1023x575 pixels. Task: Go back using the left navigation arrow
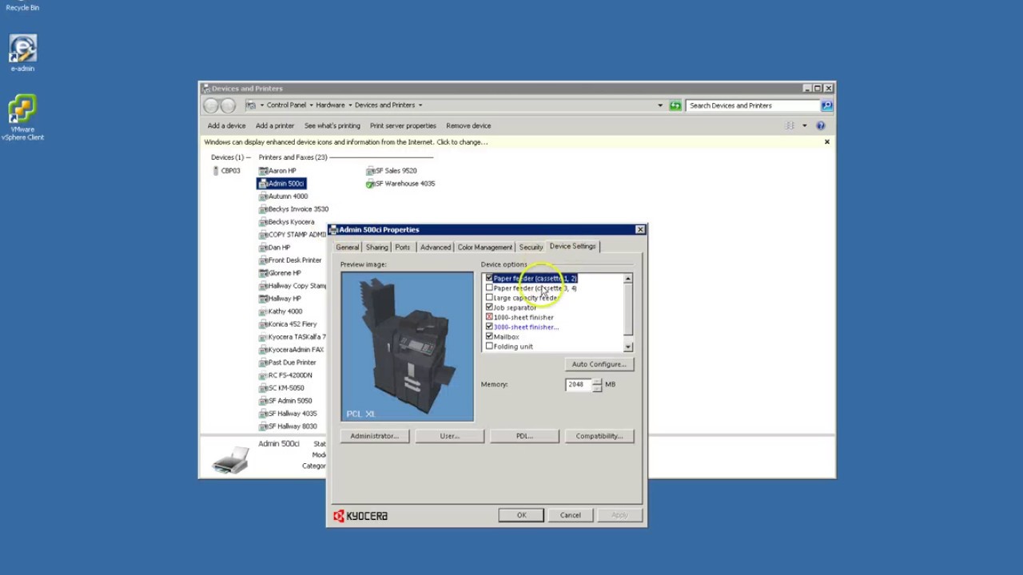[211, 105]
